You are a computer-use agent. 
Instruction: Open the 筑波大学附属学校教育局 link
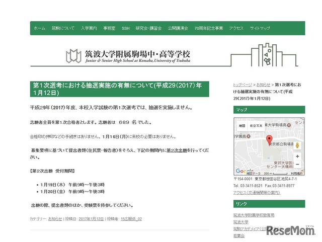point(254,215)
